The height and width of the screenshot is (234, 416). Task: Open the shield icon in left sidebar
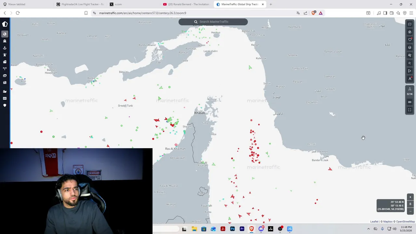[x=5, y=105]
